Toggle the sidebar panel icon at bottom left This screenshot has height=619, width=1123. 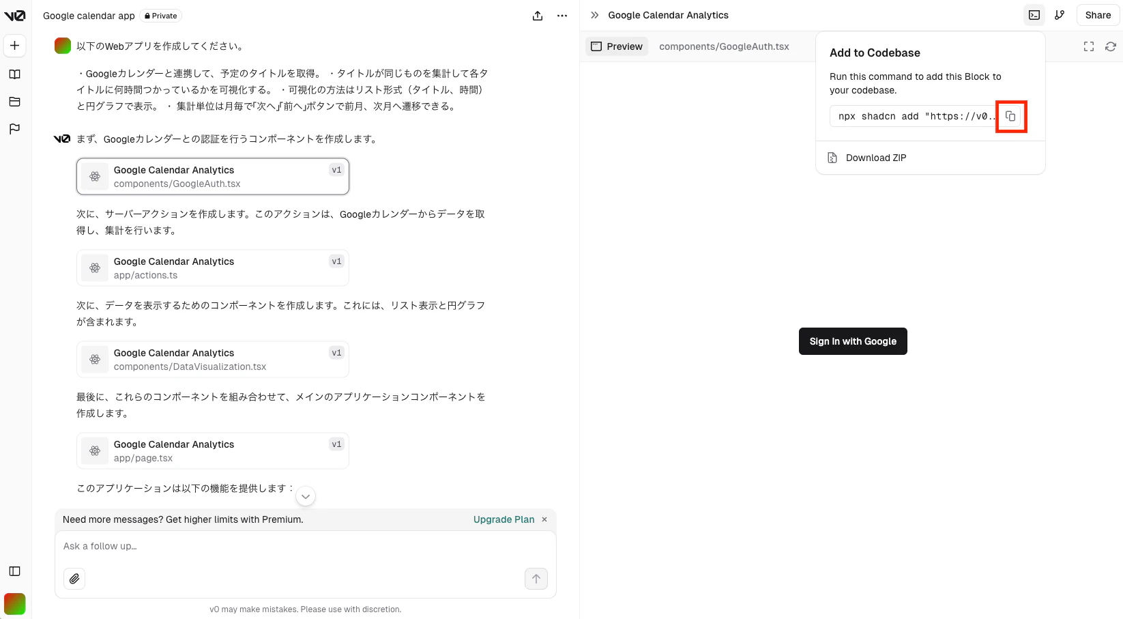point(15,571)
